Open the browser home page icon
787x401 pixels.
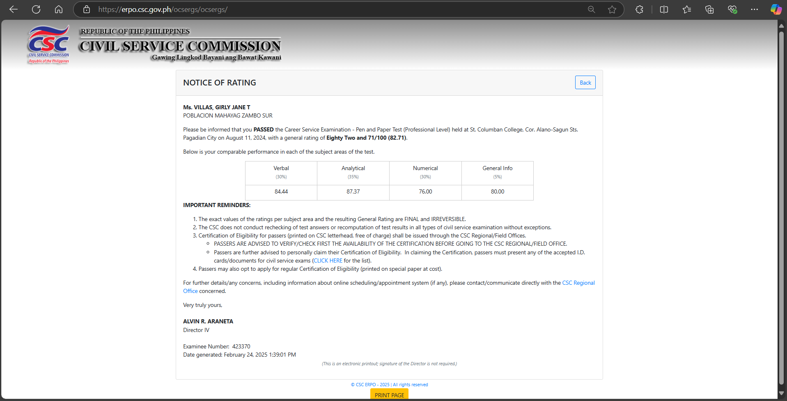[x=59, y=9]
